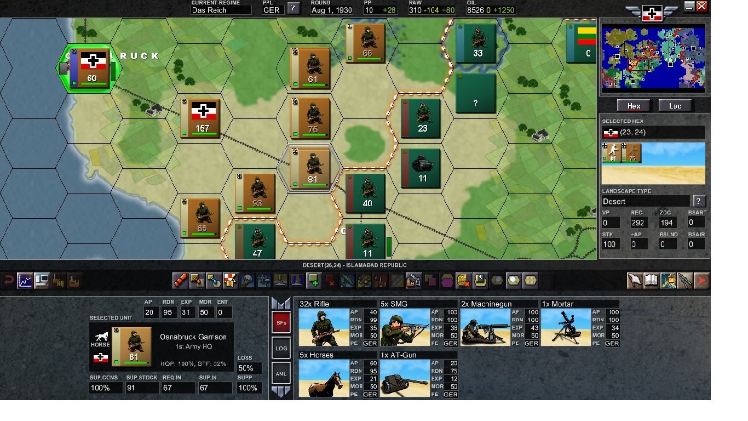Click the question mark next to GER
Screen dimensions: 748x421
pos(294,8)
